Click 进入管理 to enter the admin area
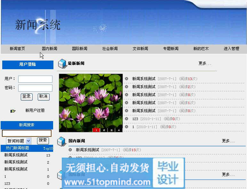This screenshot has width=247, height=189. click(231, 49)
